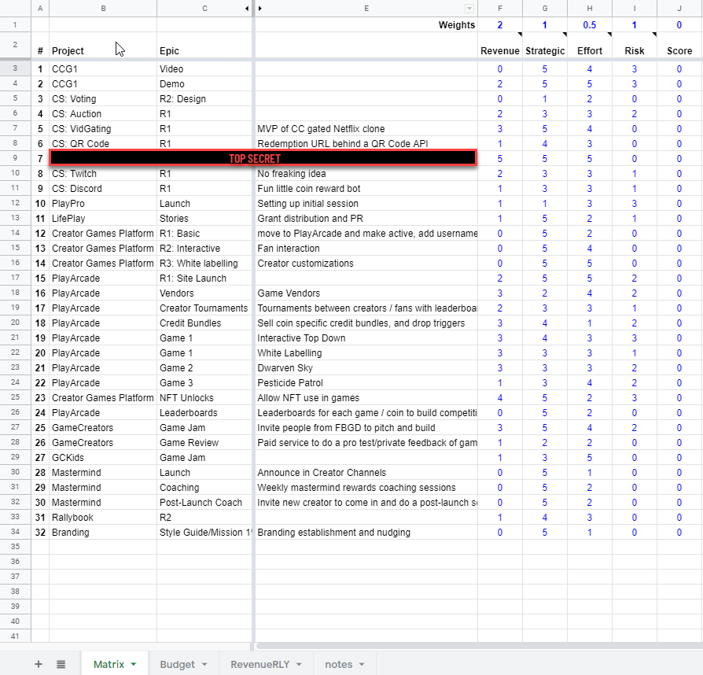Open the notes tab dropdown arrow

tap(362, 664)
